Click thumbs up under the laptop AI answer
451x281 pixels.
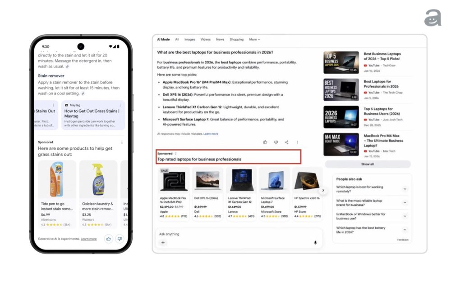click(265, 142)
